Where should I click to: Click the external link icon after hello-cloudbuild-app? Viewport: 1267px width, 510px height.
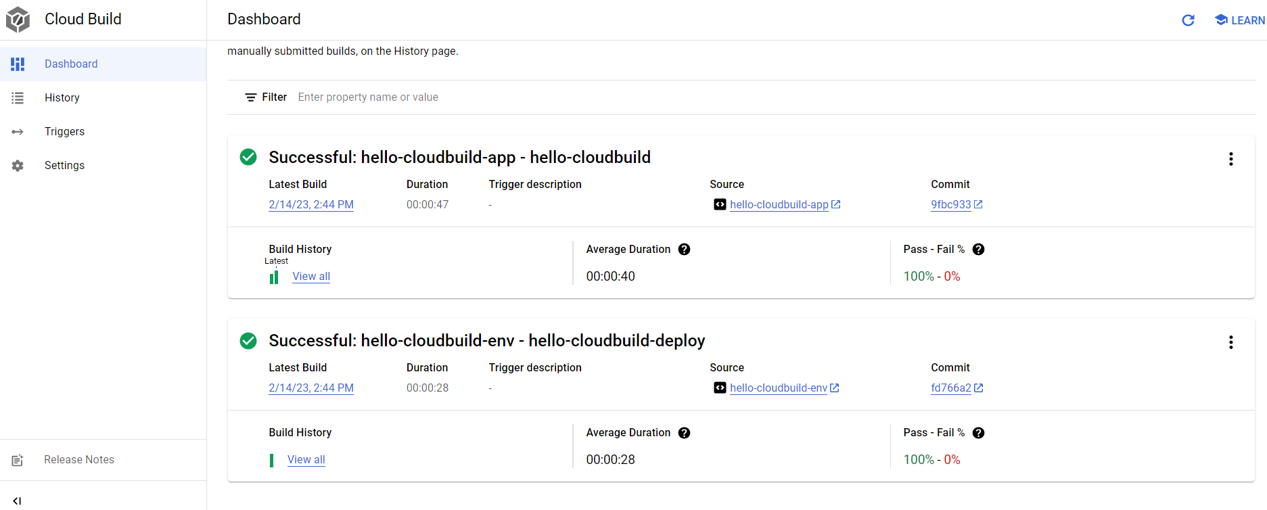pyautogui.click(x=836, y=204)
